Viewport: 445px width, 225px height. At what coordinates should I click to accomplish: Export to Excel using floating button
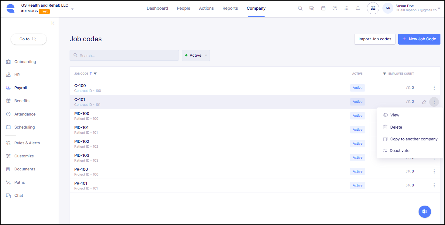point(425,212)
